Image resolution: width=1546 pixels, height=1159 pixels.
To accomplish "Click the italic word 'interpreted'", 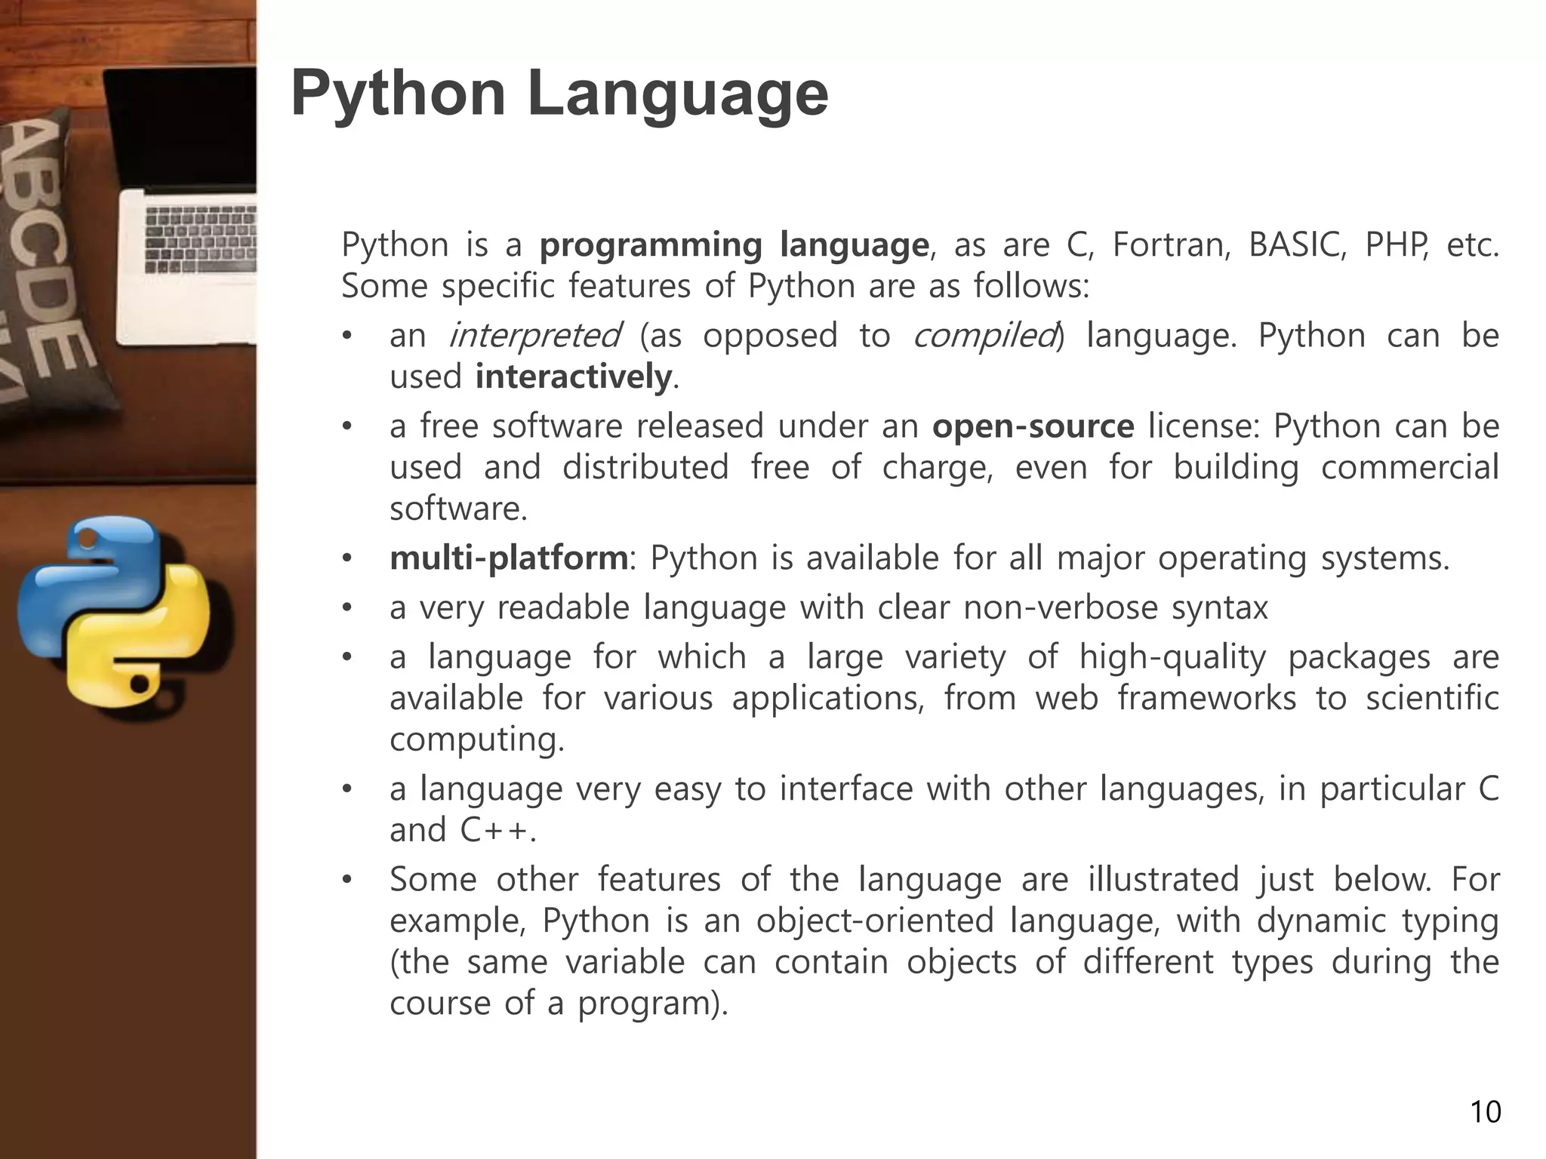I will 534,336.
